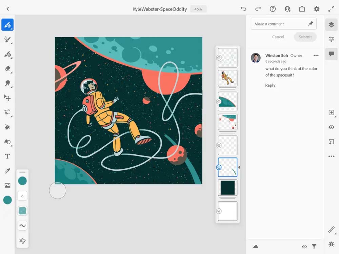Viewport: 339px width, 254px height.
Task: Select the Fill paint bucket tool
Action: (7, 127)
